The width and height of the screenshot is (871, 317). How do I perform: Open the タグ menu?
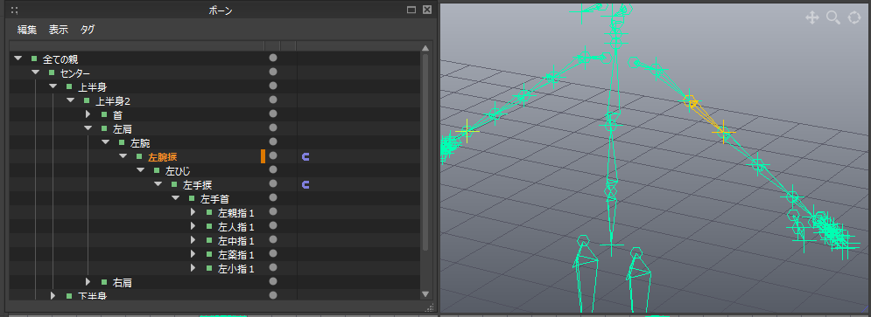[x=88, y=30]
